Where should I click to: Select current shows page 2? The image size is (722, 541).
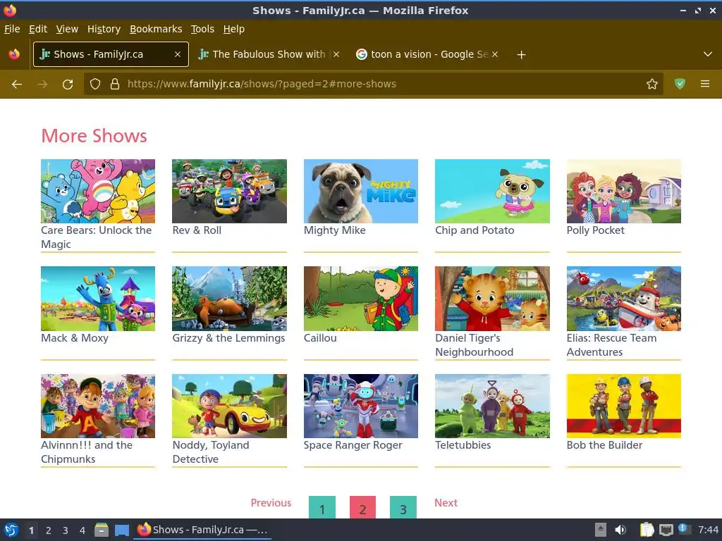pyautogui.click(x=362, y=507)
